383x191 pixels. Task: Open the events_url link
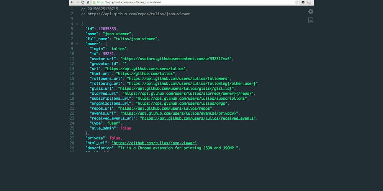tap(179, 113)
